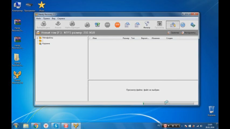
Task: Click the Анализ disk analysis icon
Action: pyautogui.click(x=58, y=25)
